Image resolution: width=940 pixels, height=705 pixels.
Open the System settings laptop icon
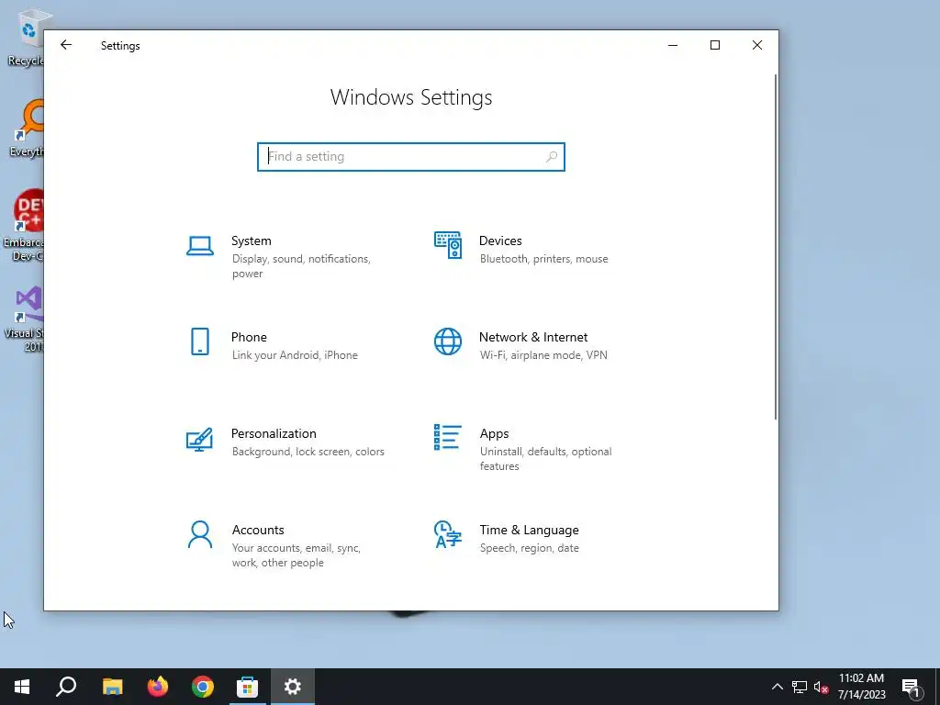point(199,246)
